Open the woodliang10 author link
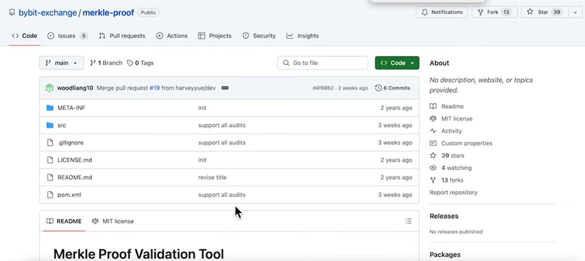 point(75,88)
